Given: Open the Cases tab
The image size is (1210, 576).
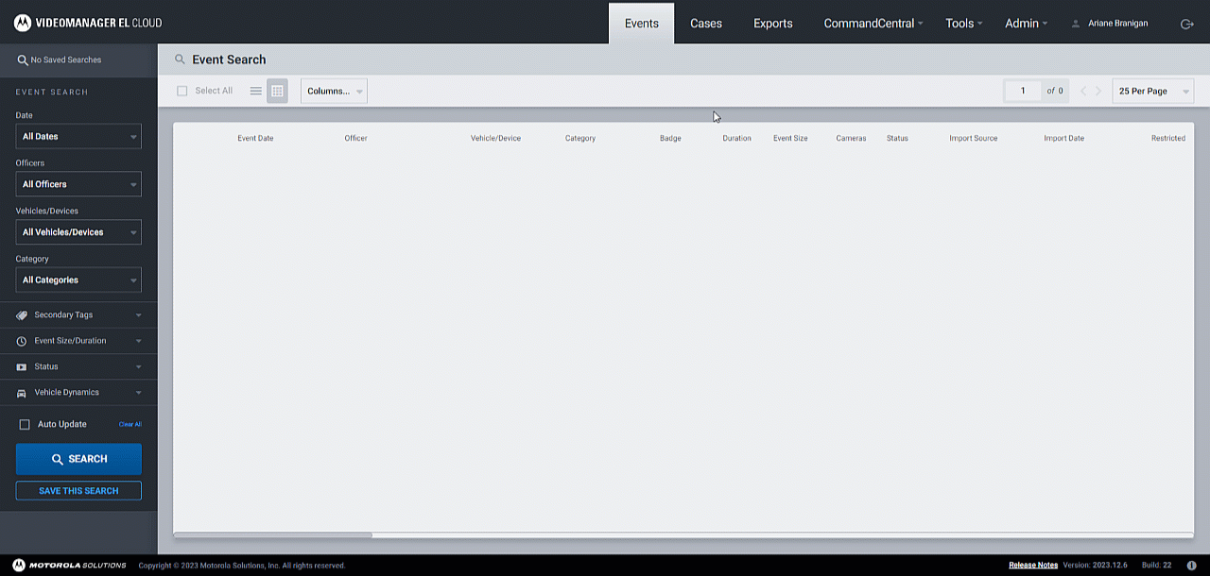Looking at the screenshot, I should pyautogui.click(x=705, y=24).
